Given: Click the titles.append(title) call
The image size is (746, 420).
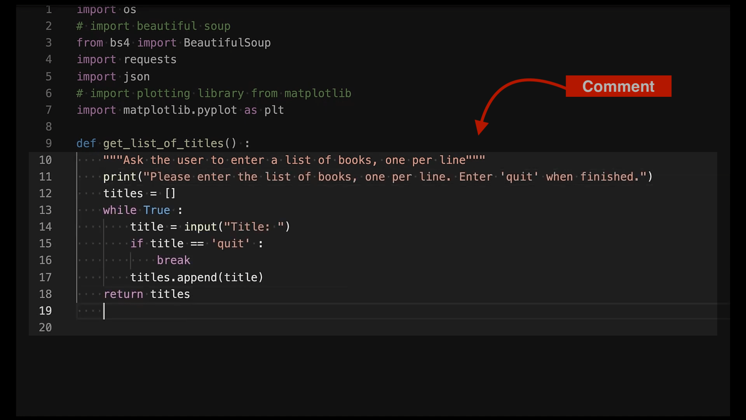Looking at the screenshot, I should click(196, 277).
